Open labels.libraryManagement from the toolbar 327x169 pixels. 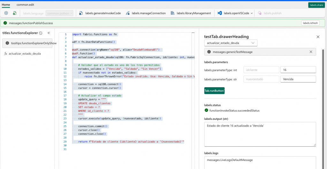click(191, 13)
